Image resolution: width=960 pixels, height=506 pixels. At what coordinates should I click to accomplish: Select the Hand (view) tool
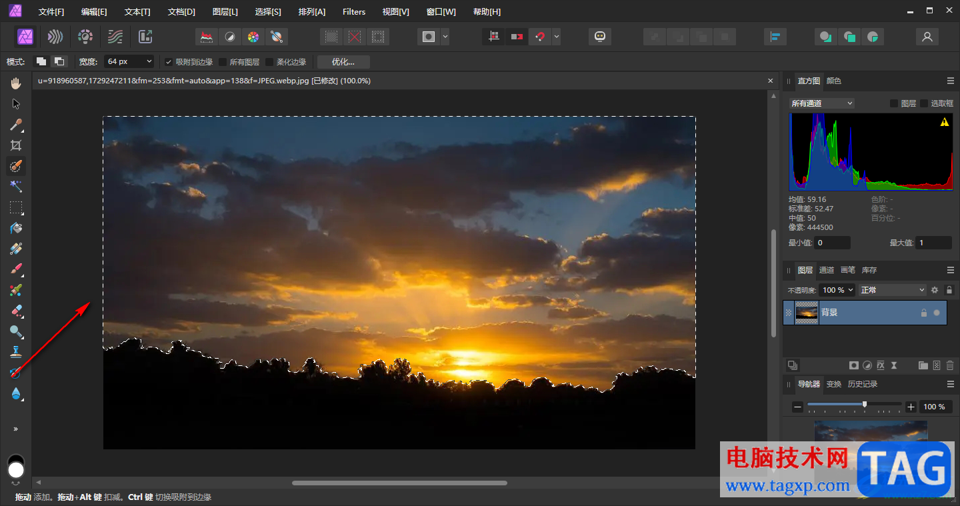click(16, 83)
